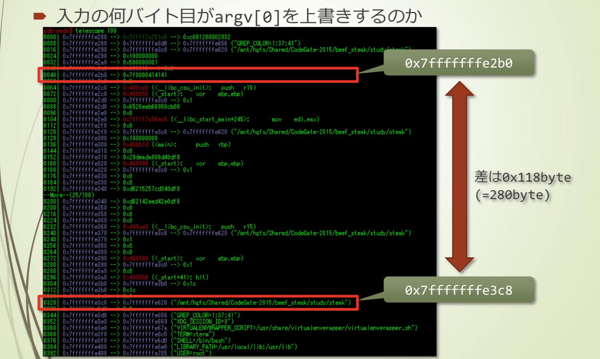Select pointer 0x7fffffffe3b8 in row 0304
This screenshot has height=359, width=600.
145,284
